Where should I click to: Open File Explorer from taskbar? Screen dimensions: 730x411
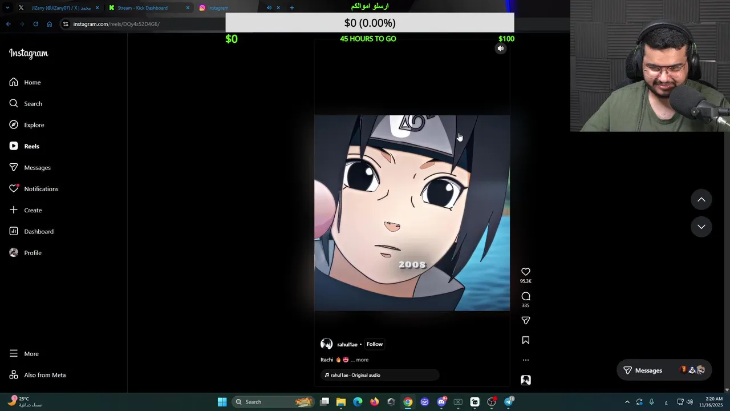coord(341,402)
